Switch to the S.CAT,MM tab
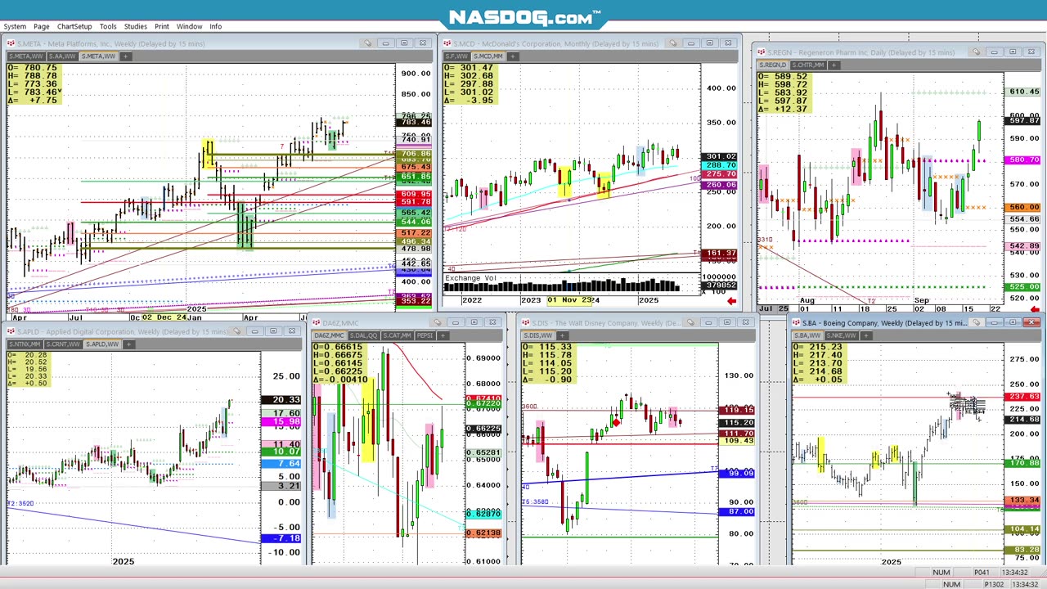Image resolution: width=1047 pixels, height=589 pixels. pyautogui.click(x=397, y=335)
